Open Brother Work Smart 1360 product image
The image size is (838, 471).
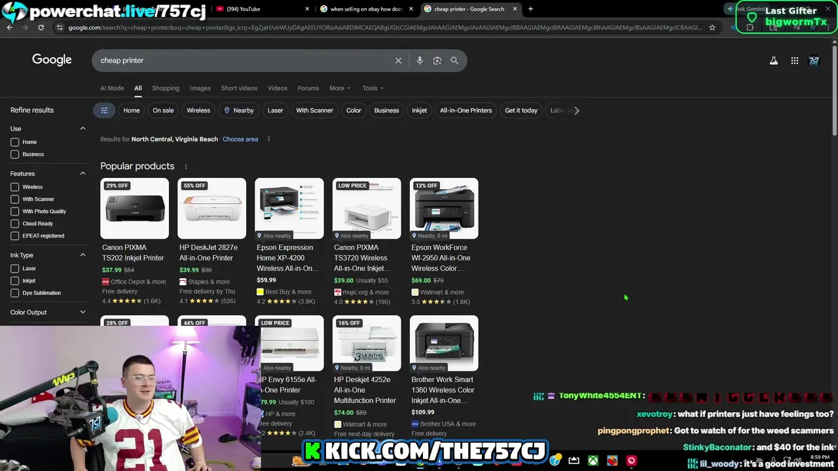click(x=444, y=343)
